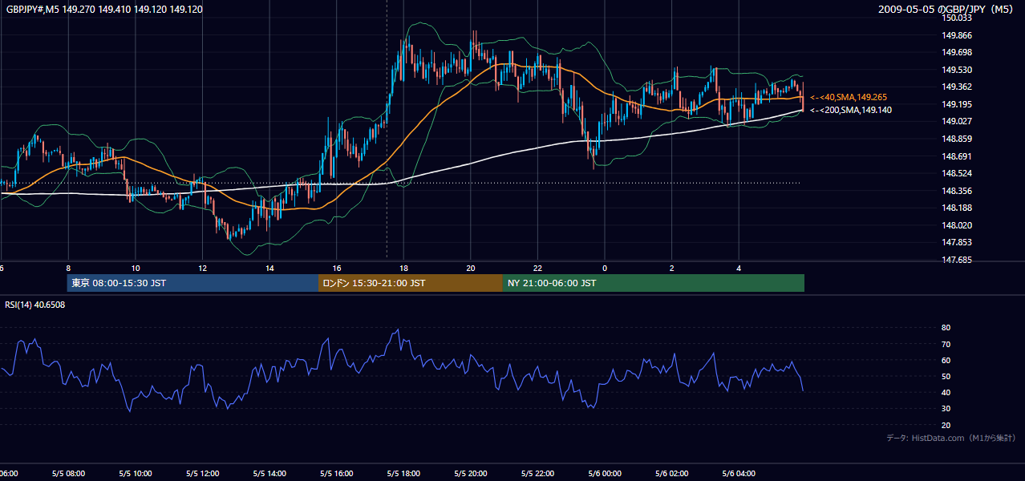
Task: Click RSI axis level 40
Action: click(x=946, y=392)
